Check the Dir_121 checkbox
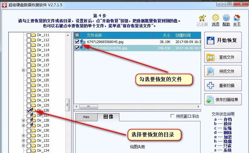The width and height of the screenshot is (249, 153). (29, 85)
